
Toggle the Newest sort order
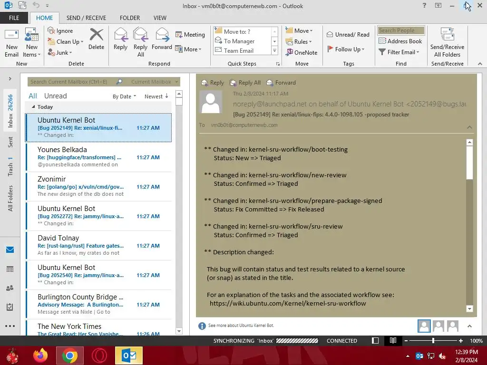tap(156, 96)
